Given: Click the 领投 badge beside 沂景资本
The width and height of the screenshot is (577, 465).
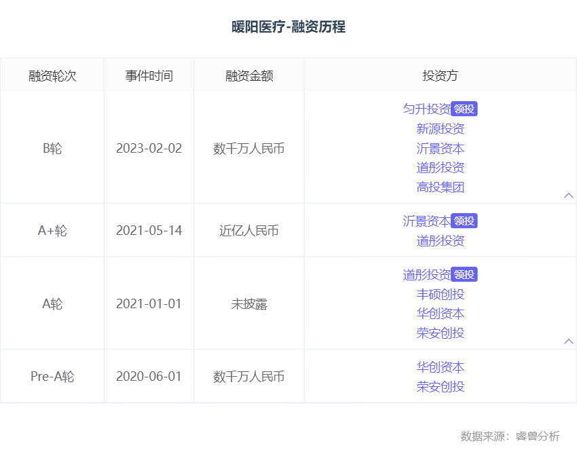Looking at the screenshot, I should tap(464, 221).
